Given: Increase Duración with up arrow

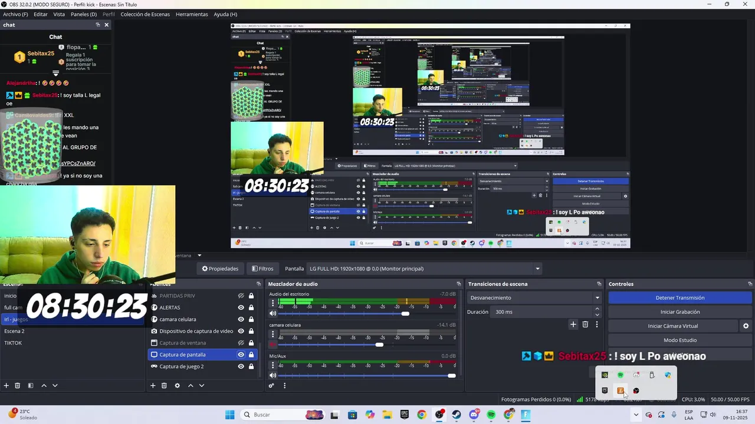Looking at the screenshot, I should click(x=597, y=309).
